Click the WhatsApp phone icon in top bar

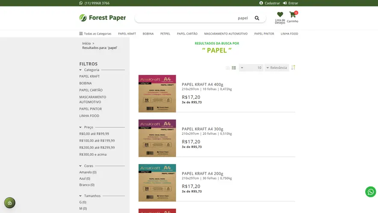tap(81, 3)
